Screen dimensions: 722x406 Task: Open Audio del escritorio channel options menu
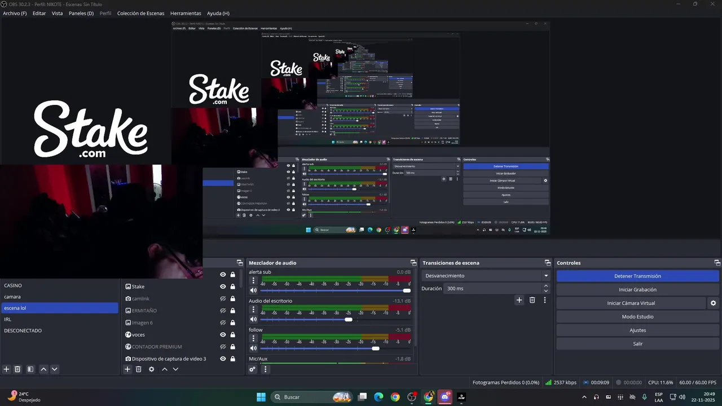[x=253, y=310]
